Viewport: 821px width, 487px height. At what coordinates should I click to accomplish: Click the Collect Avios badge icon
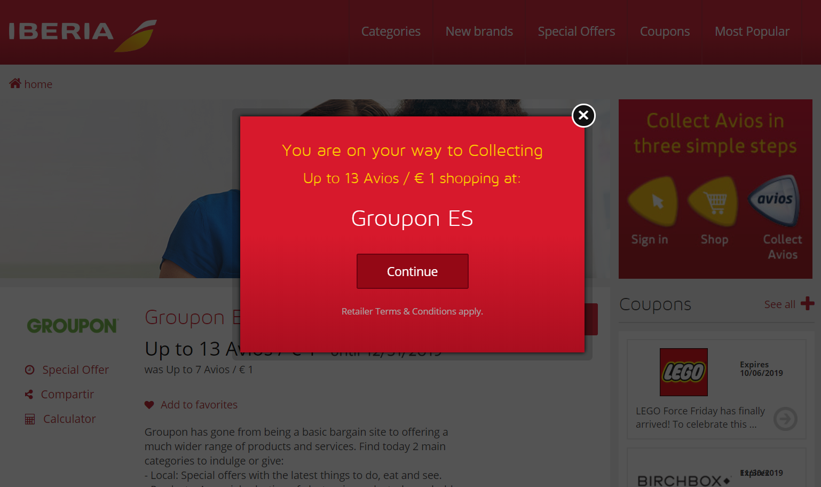point(773,200)
